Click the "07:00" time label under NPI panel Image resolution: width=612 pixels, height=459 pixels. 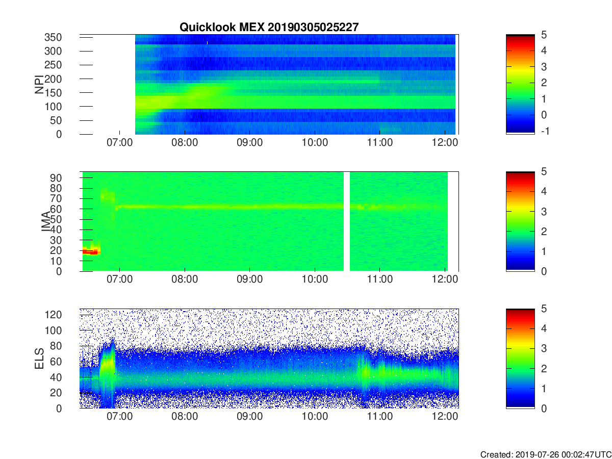click(119, 142)
